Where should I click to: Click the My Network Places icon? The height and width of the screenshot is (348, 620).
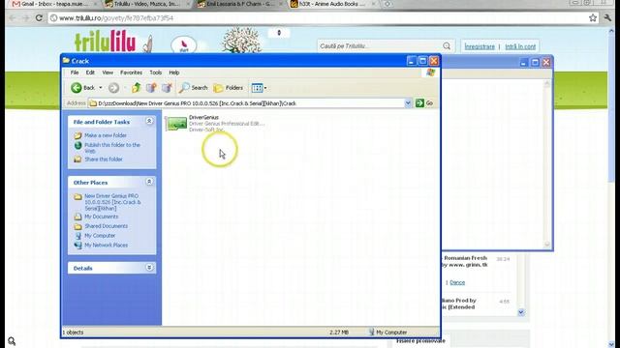pyautogui.click(x=77, y=245)
